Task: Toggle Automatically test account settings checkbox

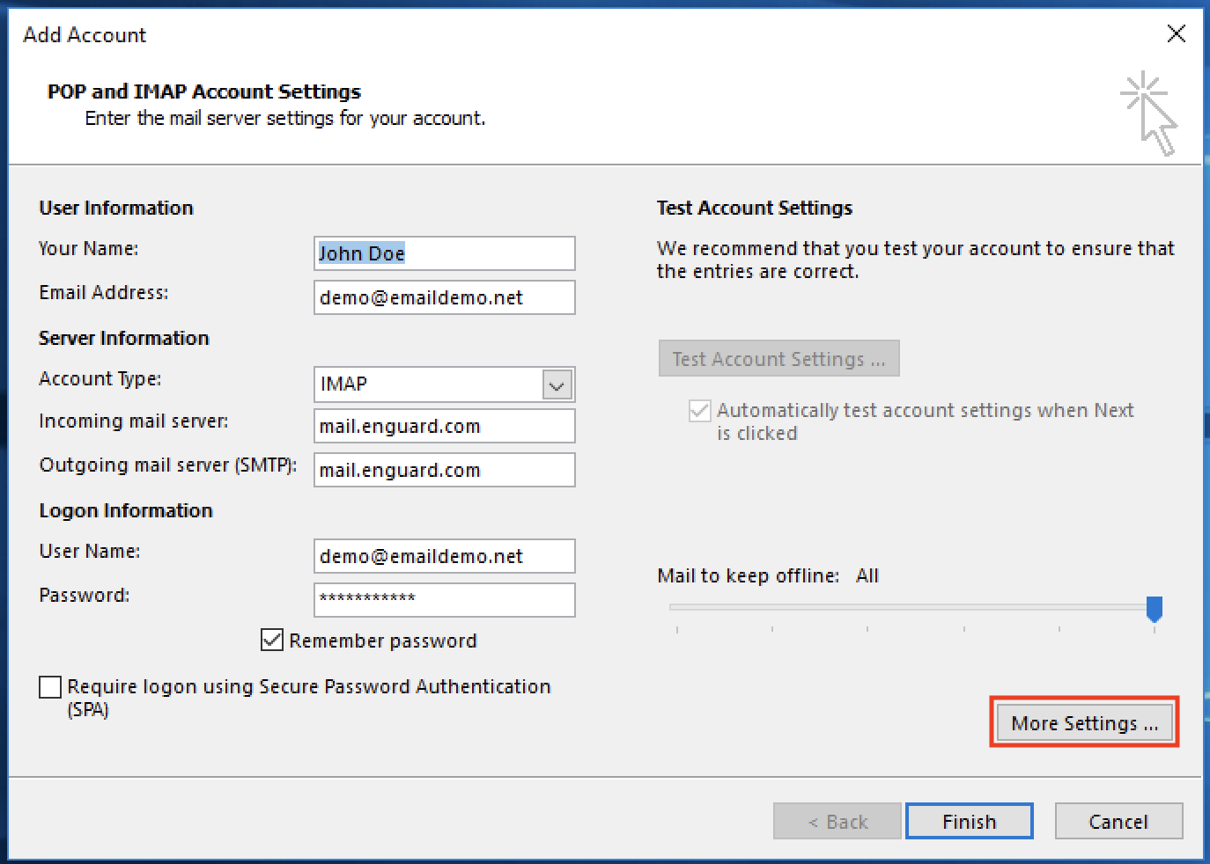Action: coord(700,411)
